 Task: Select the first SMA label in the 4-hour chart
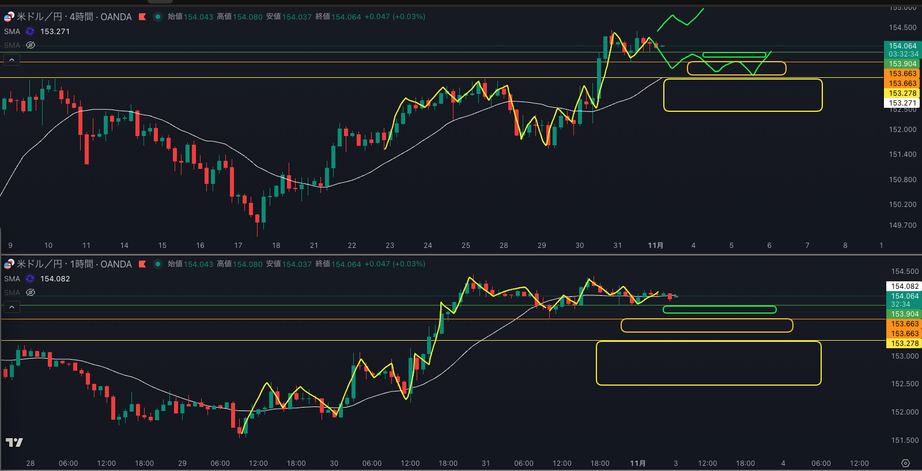pyautogui.click(x=12, y=31)
